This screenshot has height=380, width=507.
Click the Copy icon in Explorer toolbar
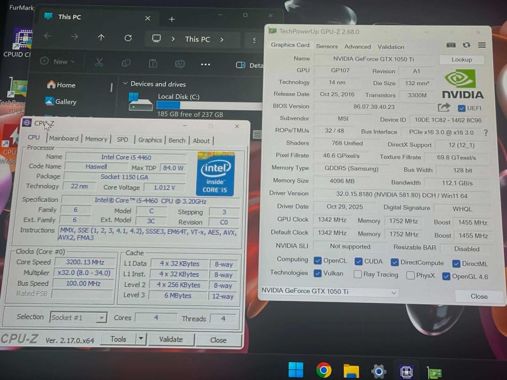[x=126, y=63]
